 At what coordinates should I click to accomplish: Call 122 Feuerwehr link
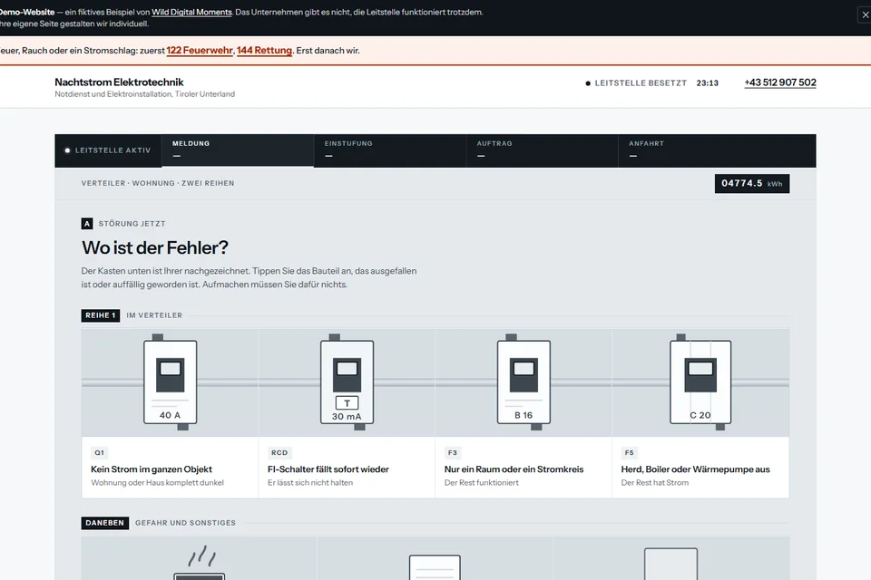[200, 51]
